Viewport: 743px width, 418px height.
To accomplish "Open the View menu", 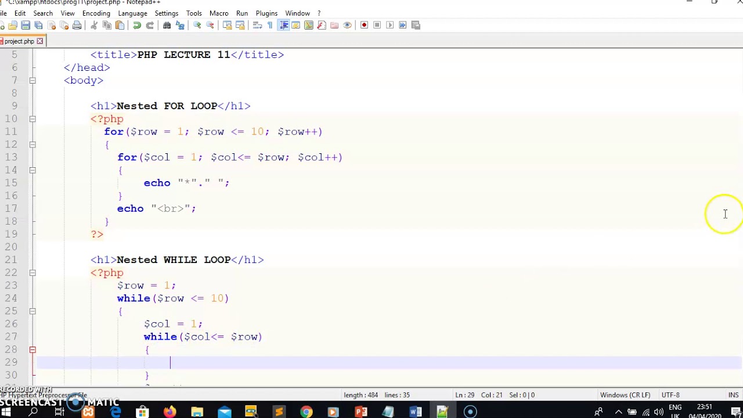I will pos(67,13).
